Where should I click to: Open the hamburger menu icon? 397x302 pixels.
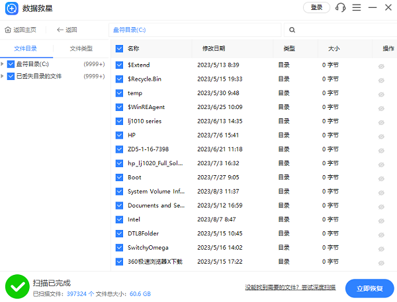(x=357, y=7)
